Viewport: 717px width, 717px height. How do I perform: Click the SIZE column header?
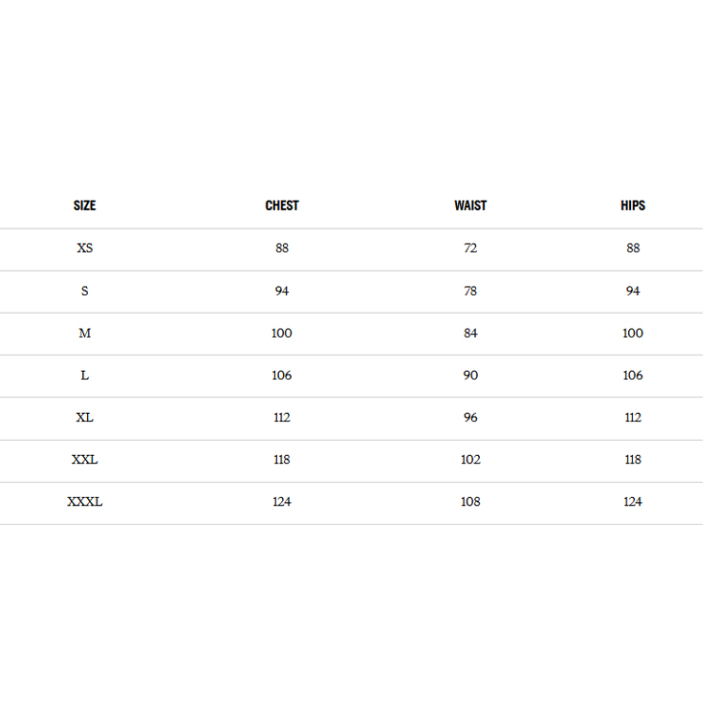pos(84,206)
